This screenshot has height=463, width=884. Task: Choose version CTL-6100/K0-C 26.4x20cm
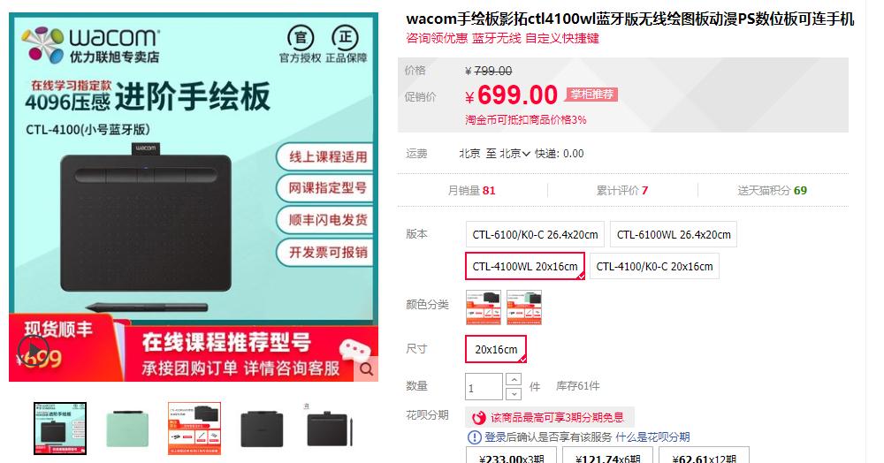pos(535,234)
